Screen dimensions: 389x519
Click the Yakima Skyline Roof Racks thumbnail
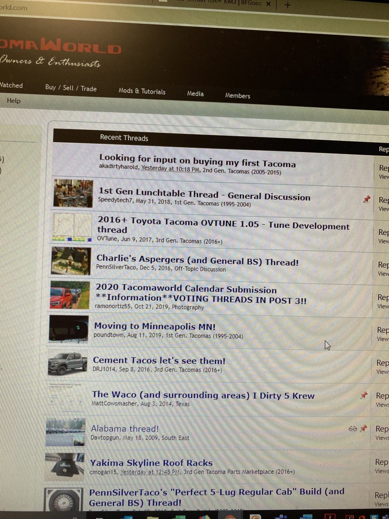coord(64,466)
